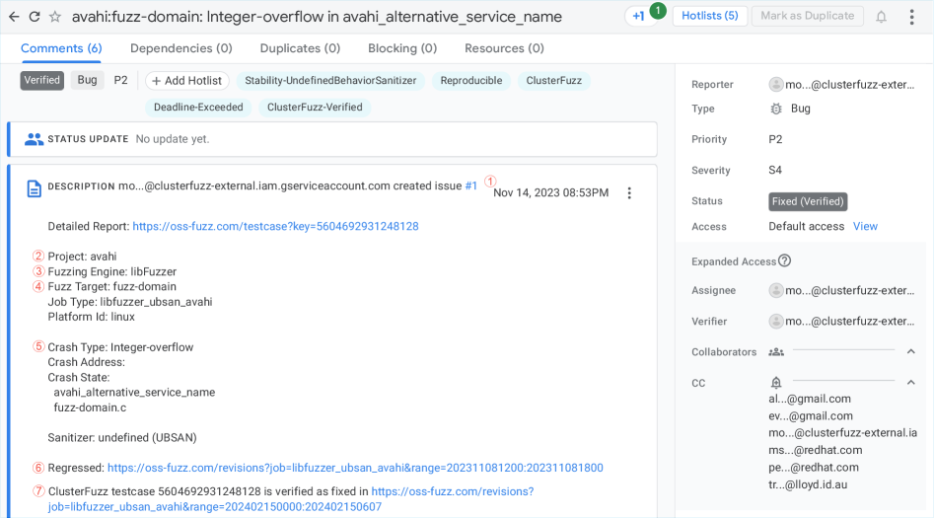The height and width of the screenshot is (518, 934).
Task: Collapse the Collaborators section
Action: (x=910, y=352)
